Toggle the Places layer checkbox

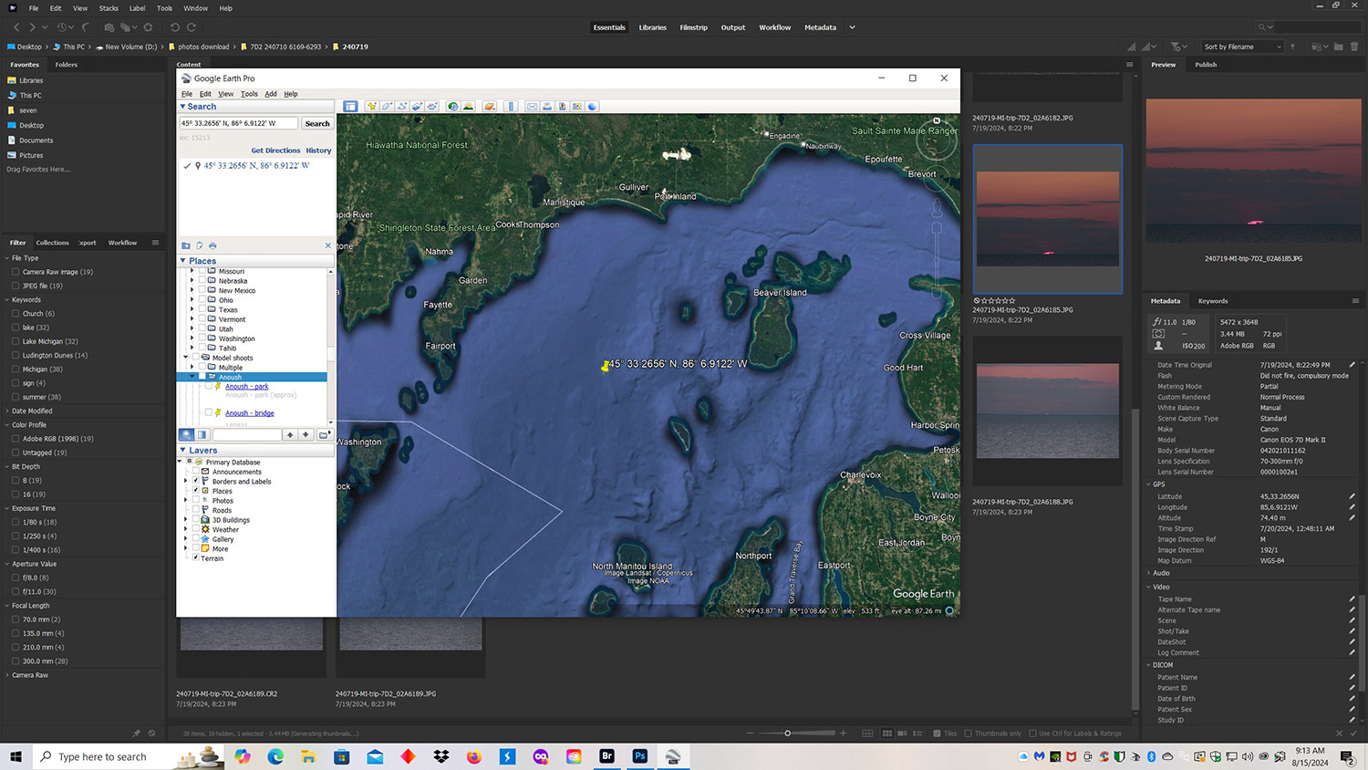tap(196, 491)
